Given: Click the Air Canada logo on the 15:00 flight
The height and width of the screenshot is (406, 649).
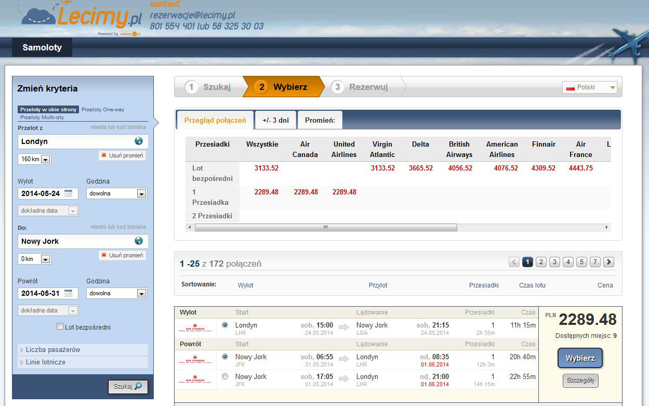Looking at the screenshot, I should click(x=195, y=329).
